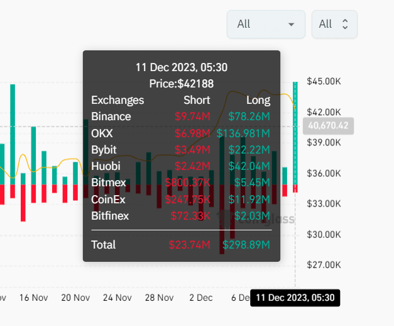The height and width of the screenshot is (326, 394).
Task: Click the tooltip header 11 Dec 2023, 05:30
Action: pyautogui.click(x=182, y=67)
